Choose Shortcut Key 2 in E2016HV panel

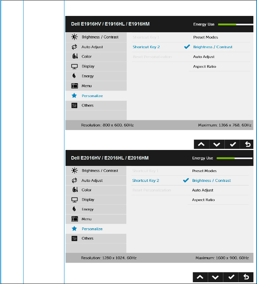[146, 180]
